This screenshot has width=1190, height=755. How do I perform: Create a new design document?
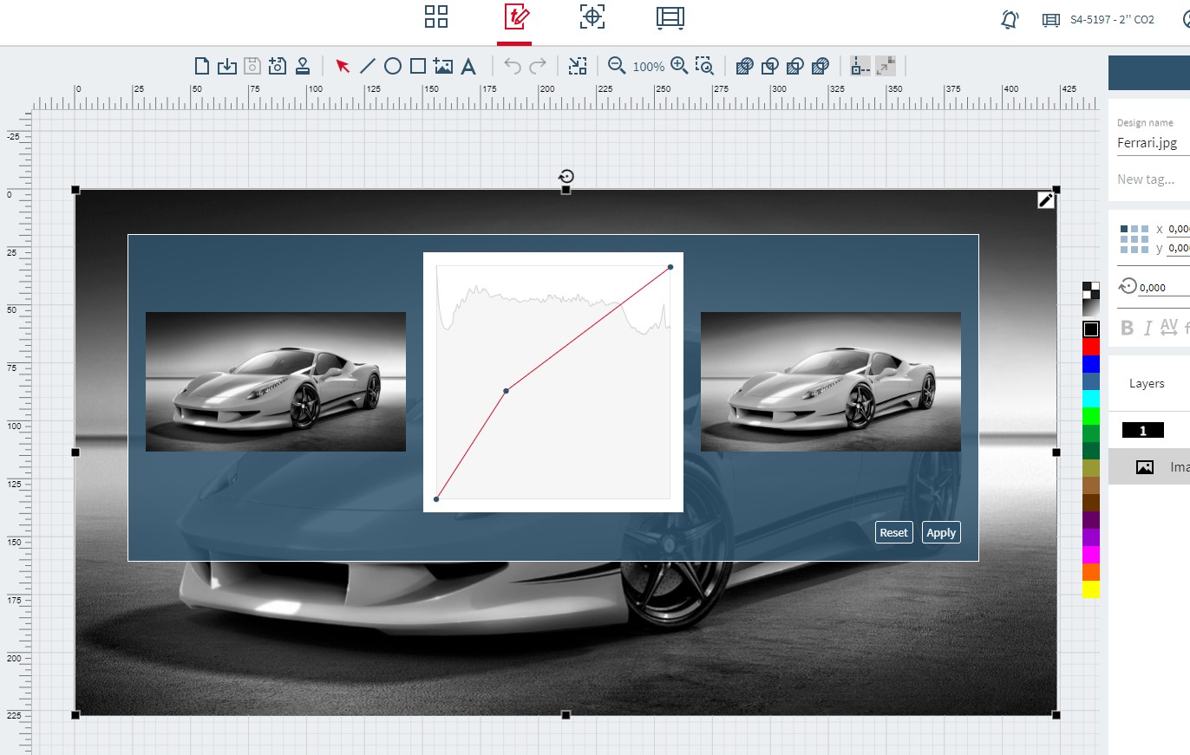[x=201, y=66]
